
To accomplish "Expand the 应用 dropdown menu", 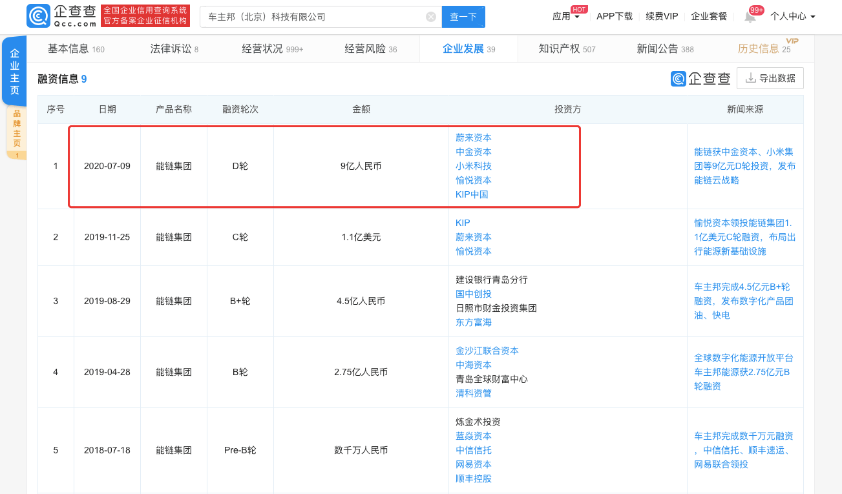I will [x=565, y=17].
